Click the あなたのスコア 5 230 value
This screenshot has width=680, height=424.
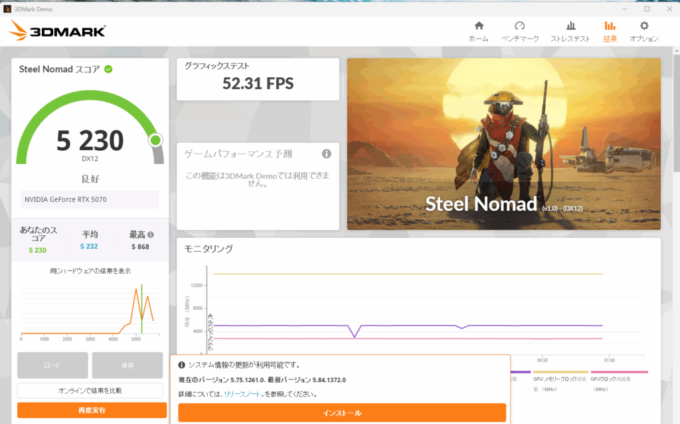[38, 251]
